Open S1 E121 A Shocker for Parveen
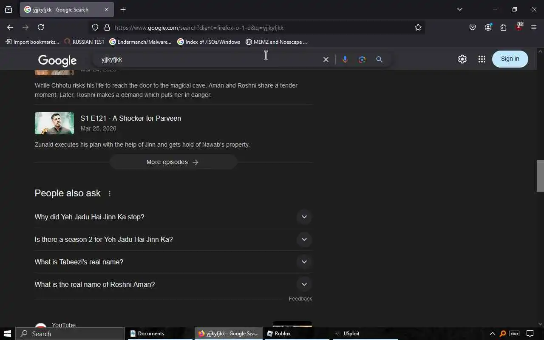 tap(131, 118)
